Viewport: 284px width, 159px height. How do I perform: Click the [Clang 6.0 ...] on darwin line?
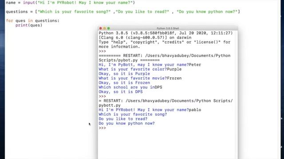click(x=145, y=38)
